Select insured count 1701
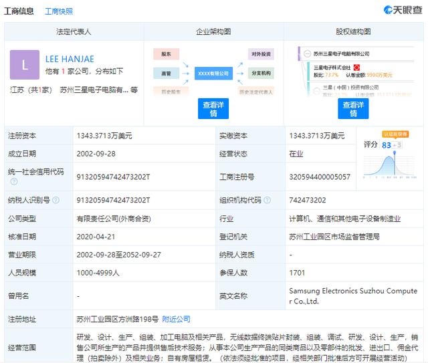 pyautogui.click(x=297, y=273)
